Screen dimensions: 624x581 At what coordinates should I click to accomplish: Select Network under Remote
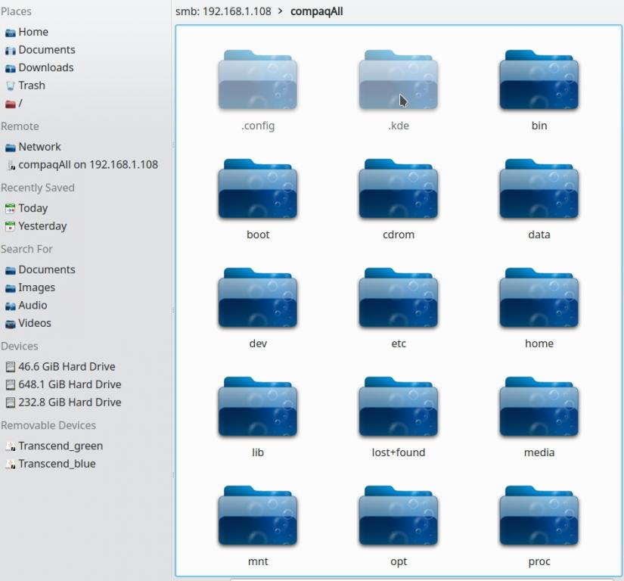tap(39, 147)
